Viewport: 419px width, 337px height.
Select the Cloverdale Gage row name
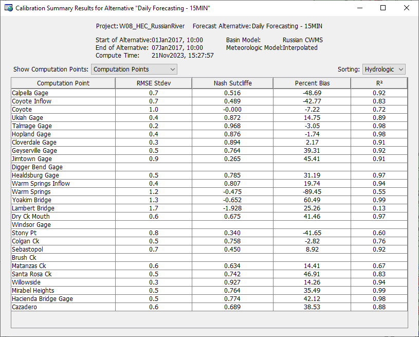(34, 143)
